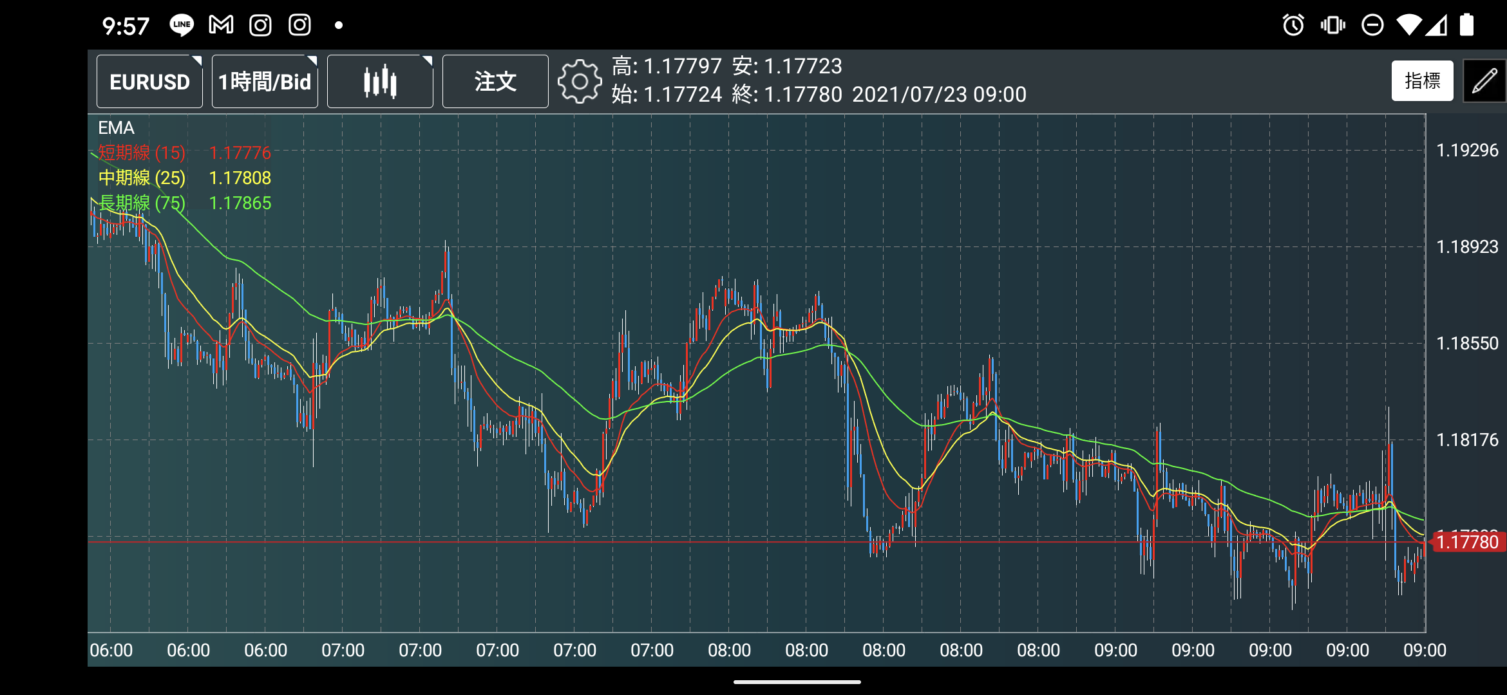The image size is (1507, 695).
Task: Select the 長期線 (75) EMA legend entry
Action: pyautogui.click(x=142, y=203)
